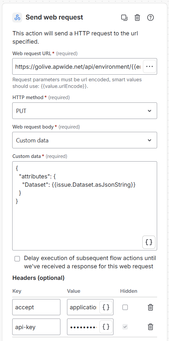Viewport: 169px width, 341px height.
Task: Remove the api-key header row
Action: (x=150, y=327)
